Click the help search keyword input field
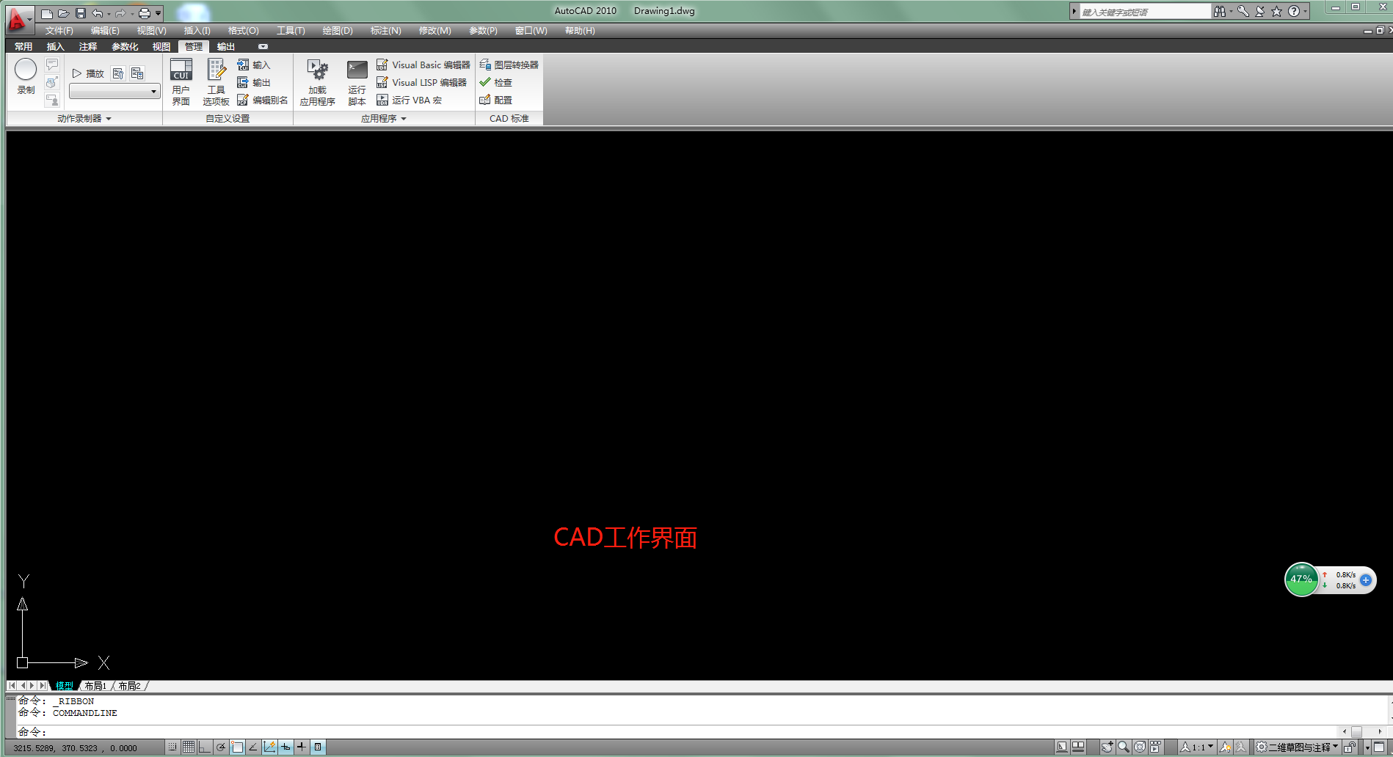Screen dimensions: 1393x757 pos(1145,12)
